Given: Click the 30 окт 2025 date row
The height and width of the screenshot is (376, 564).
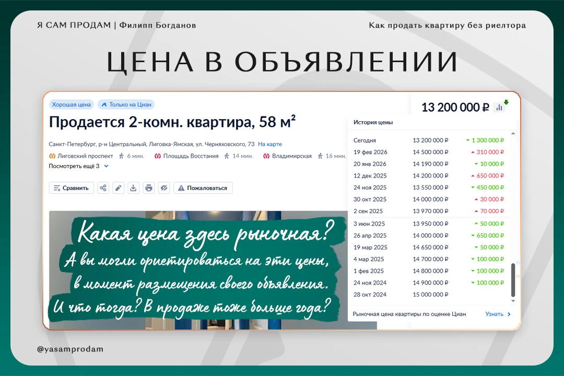Looking at the screenshot, I should point(429,199).
